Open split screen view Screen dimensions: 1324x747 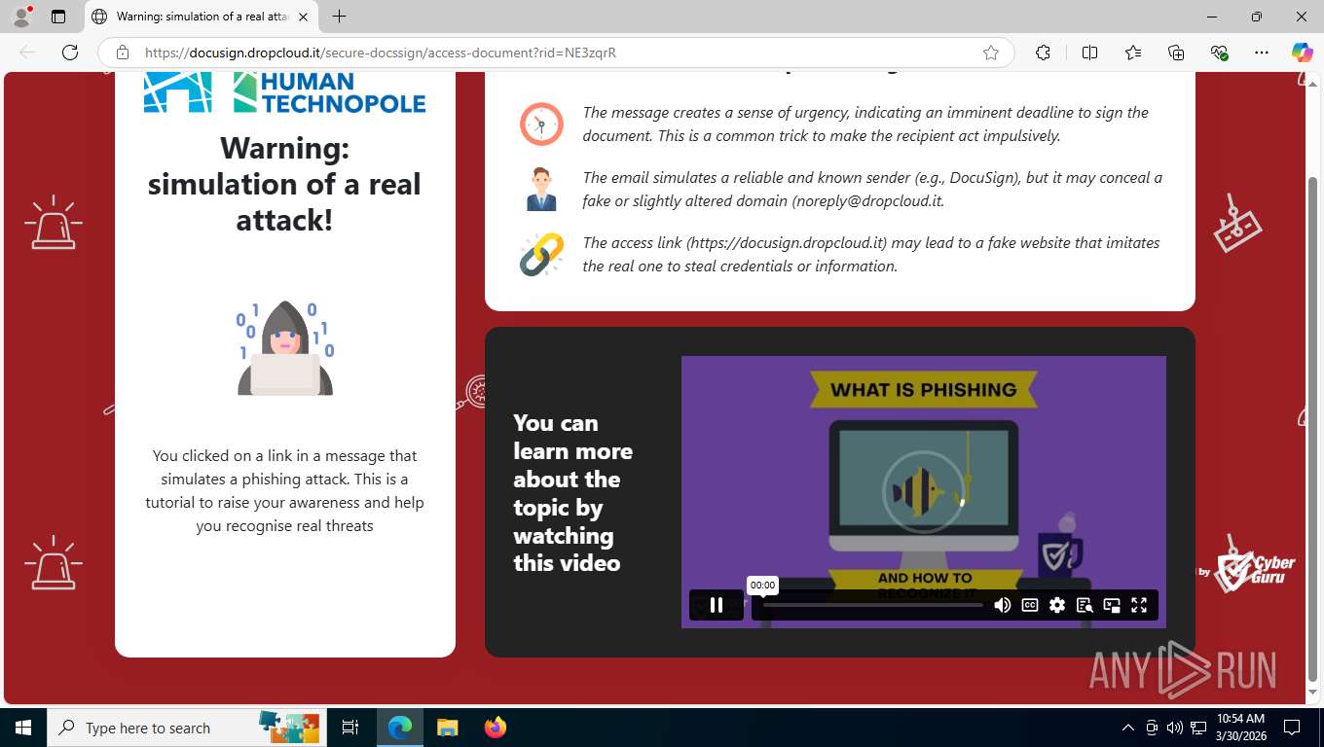(1089, 53)
